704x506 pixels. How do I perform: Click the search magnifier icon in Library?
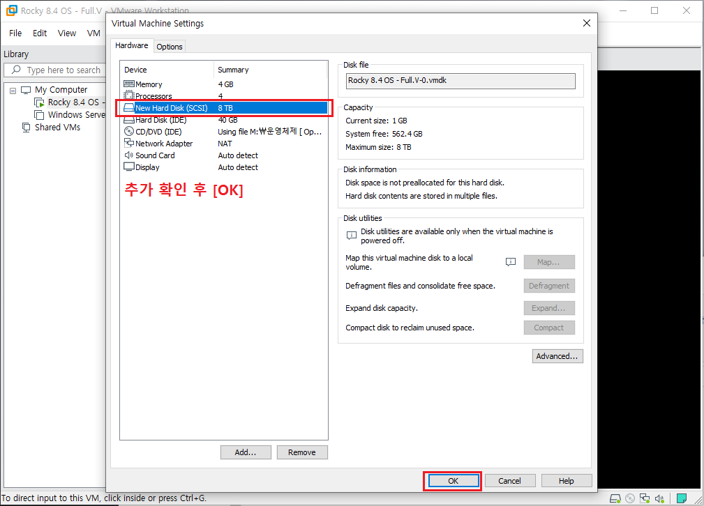click(16, 70)
